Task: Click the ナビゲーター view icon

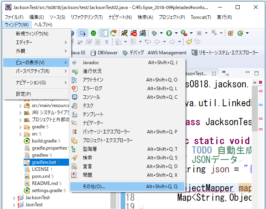Action: click(x=74, y=123)
